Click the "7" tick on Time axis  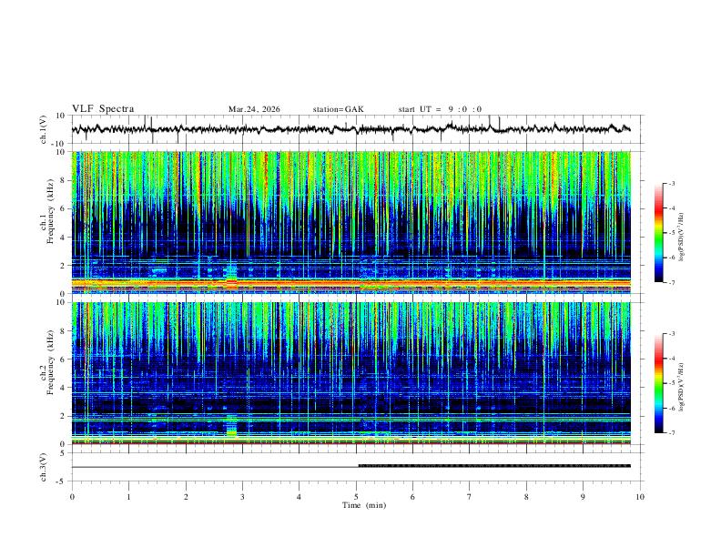[x=470, y=497]
